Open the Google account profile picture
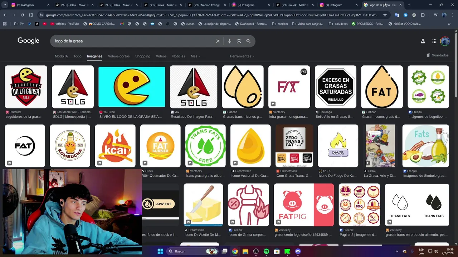This screenshot has width=458, height=257. (445, 41)
